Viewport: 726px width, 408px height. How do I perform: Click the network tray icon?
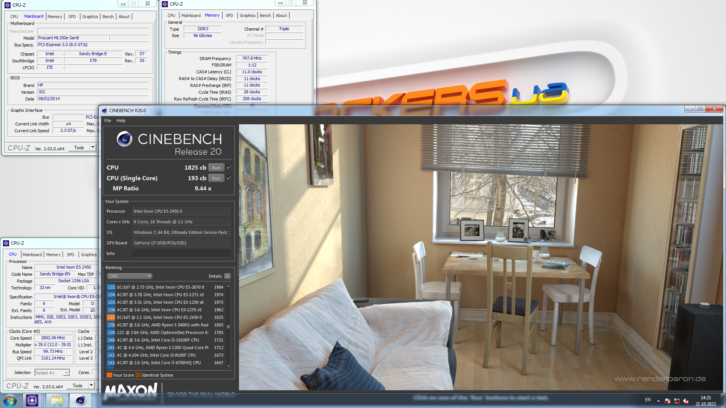(677, 400)
